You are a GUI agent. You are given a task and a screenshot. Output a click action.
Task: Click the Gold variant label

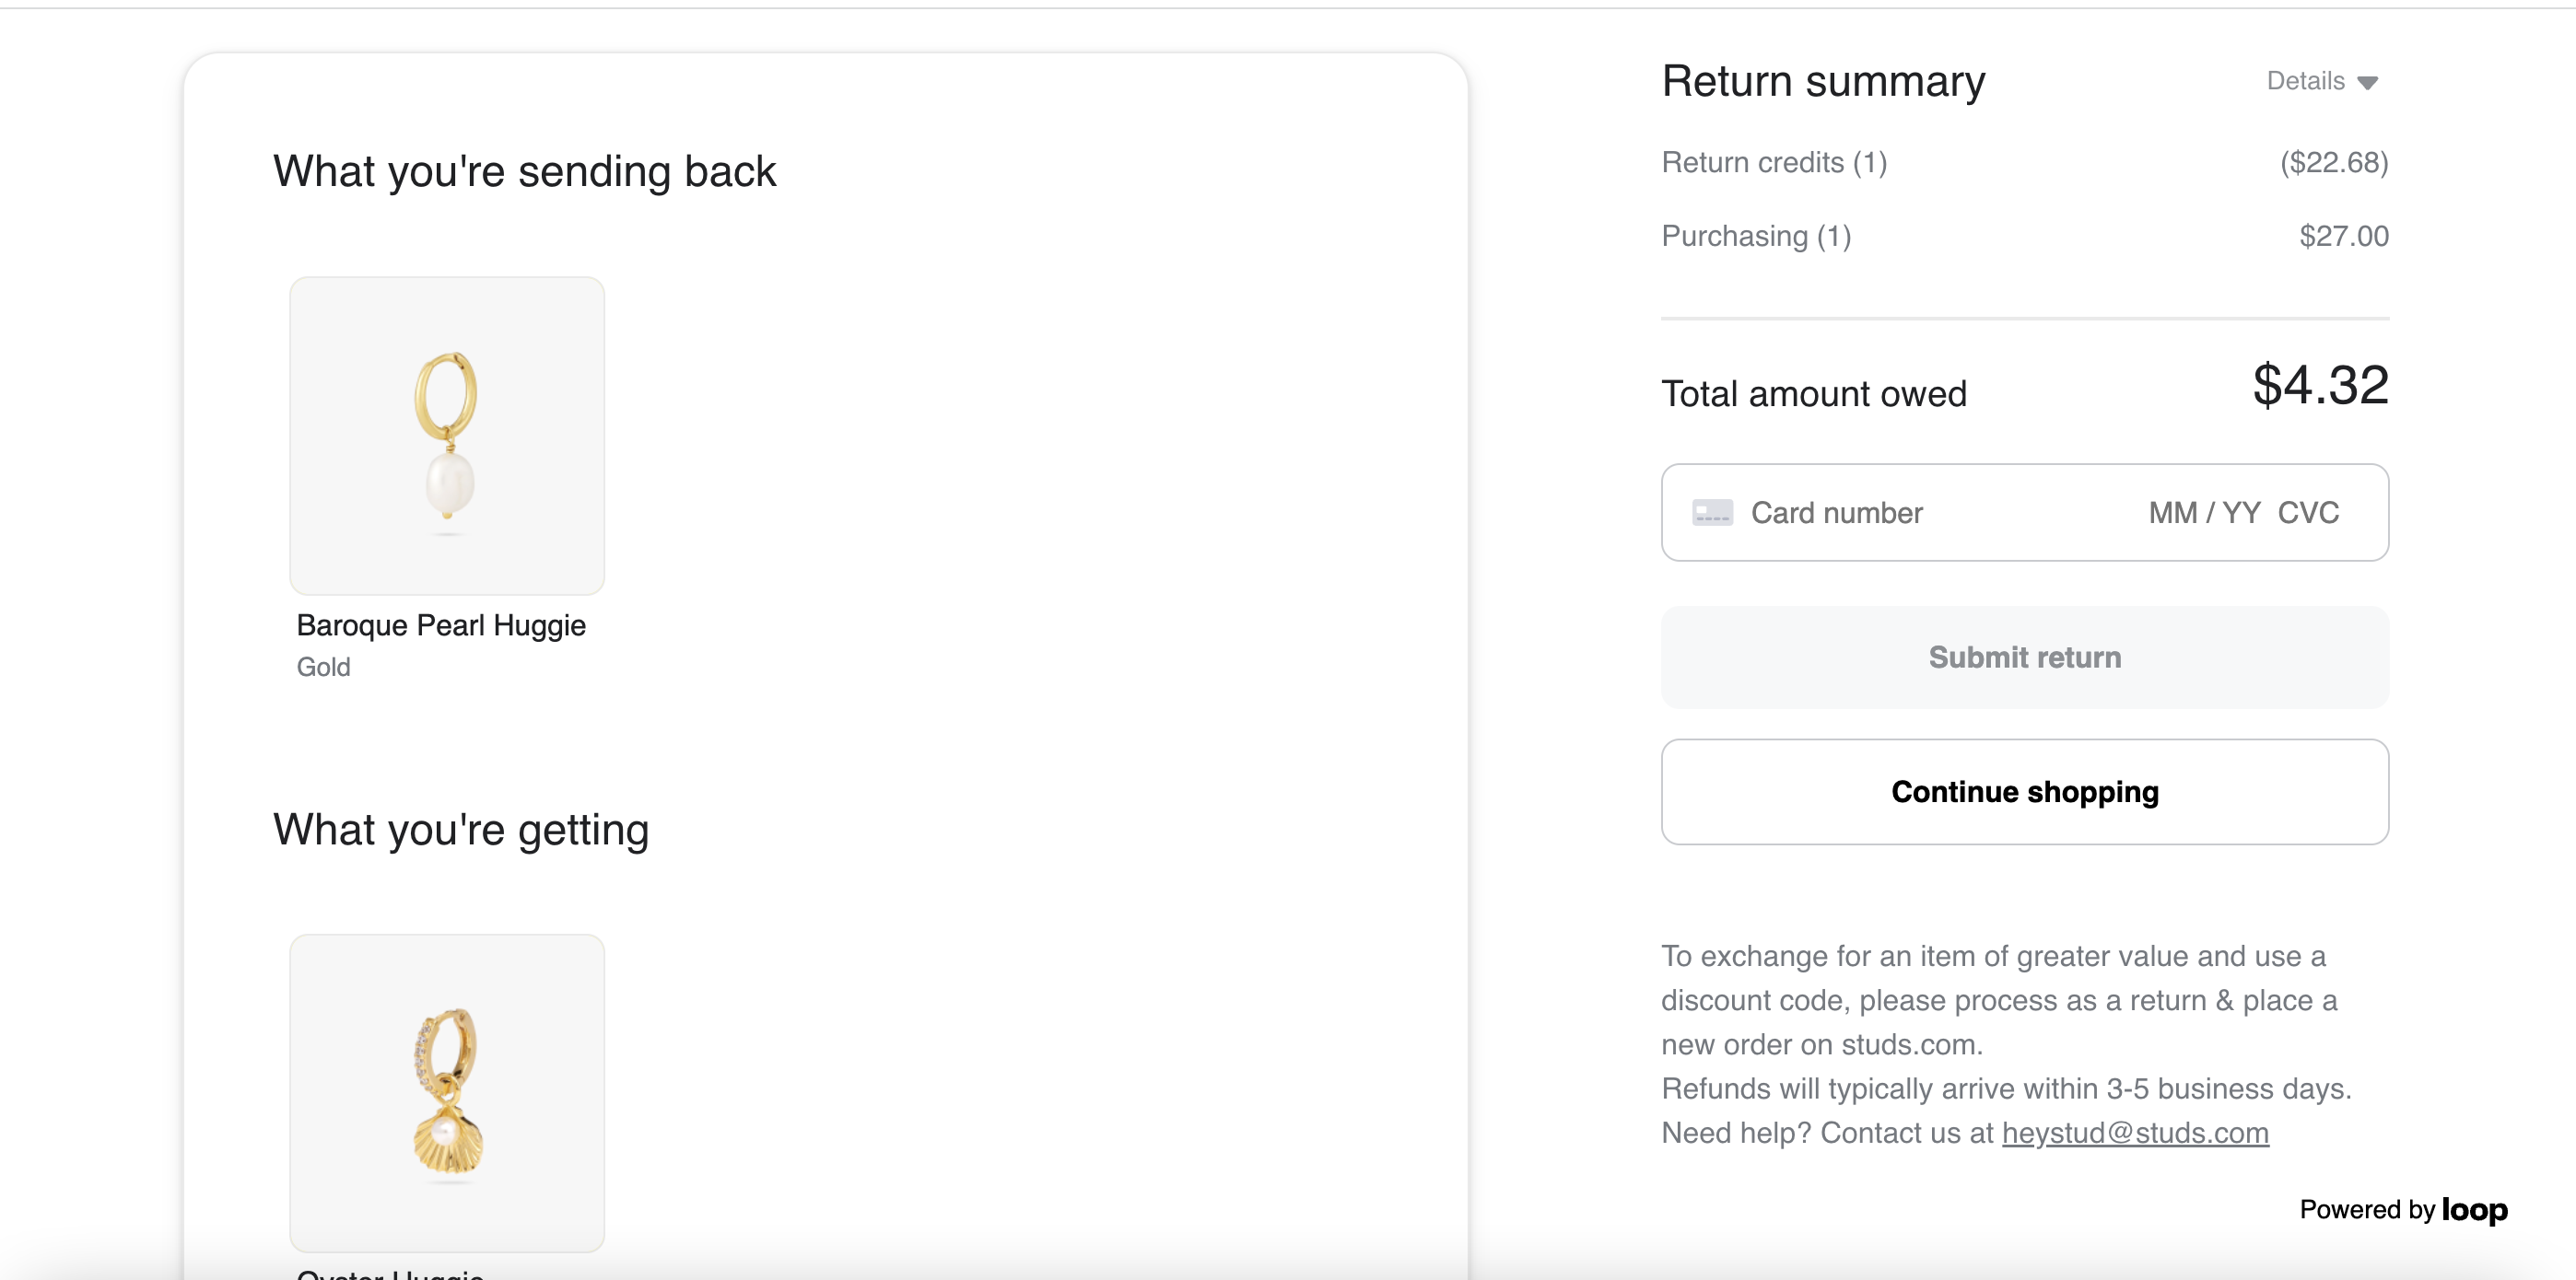[323, 667]
